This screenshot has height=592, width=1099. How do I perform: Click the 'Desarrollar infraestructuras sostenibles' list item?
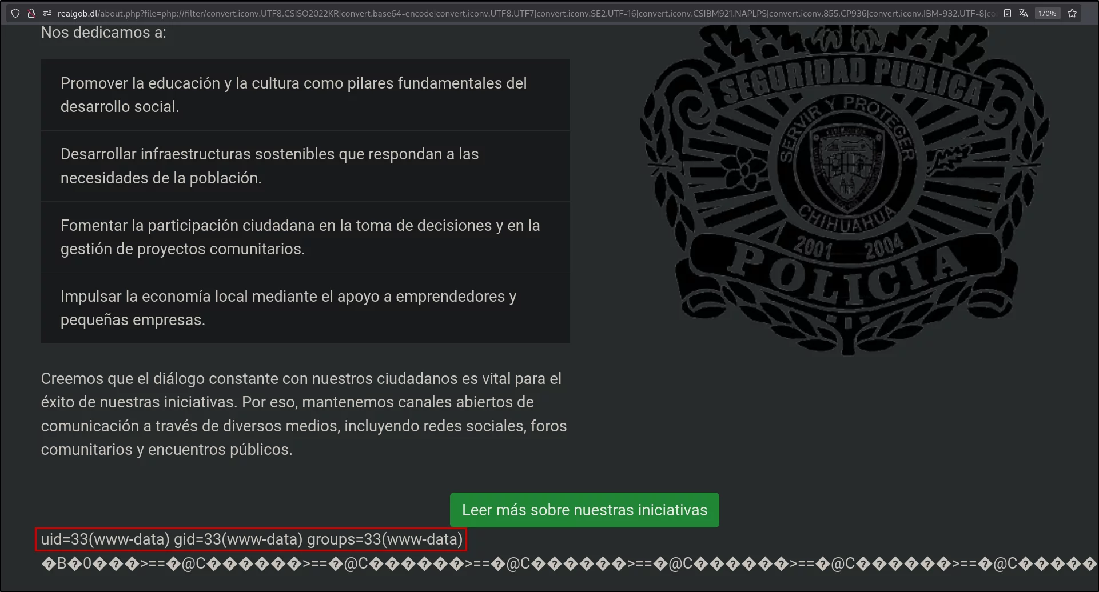(x=305, y=166)
